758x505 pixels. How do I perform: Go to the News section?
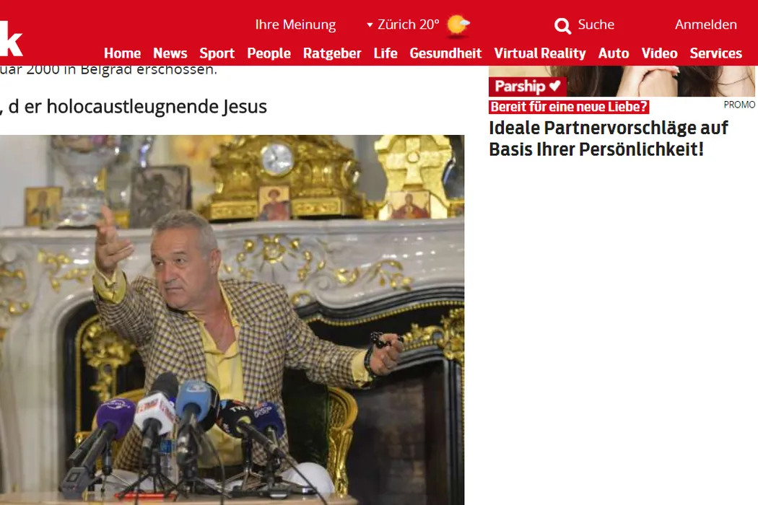170,53
